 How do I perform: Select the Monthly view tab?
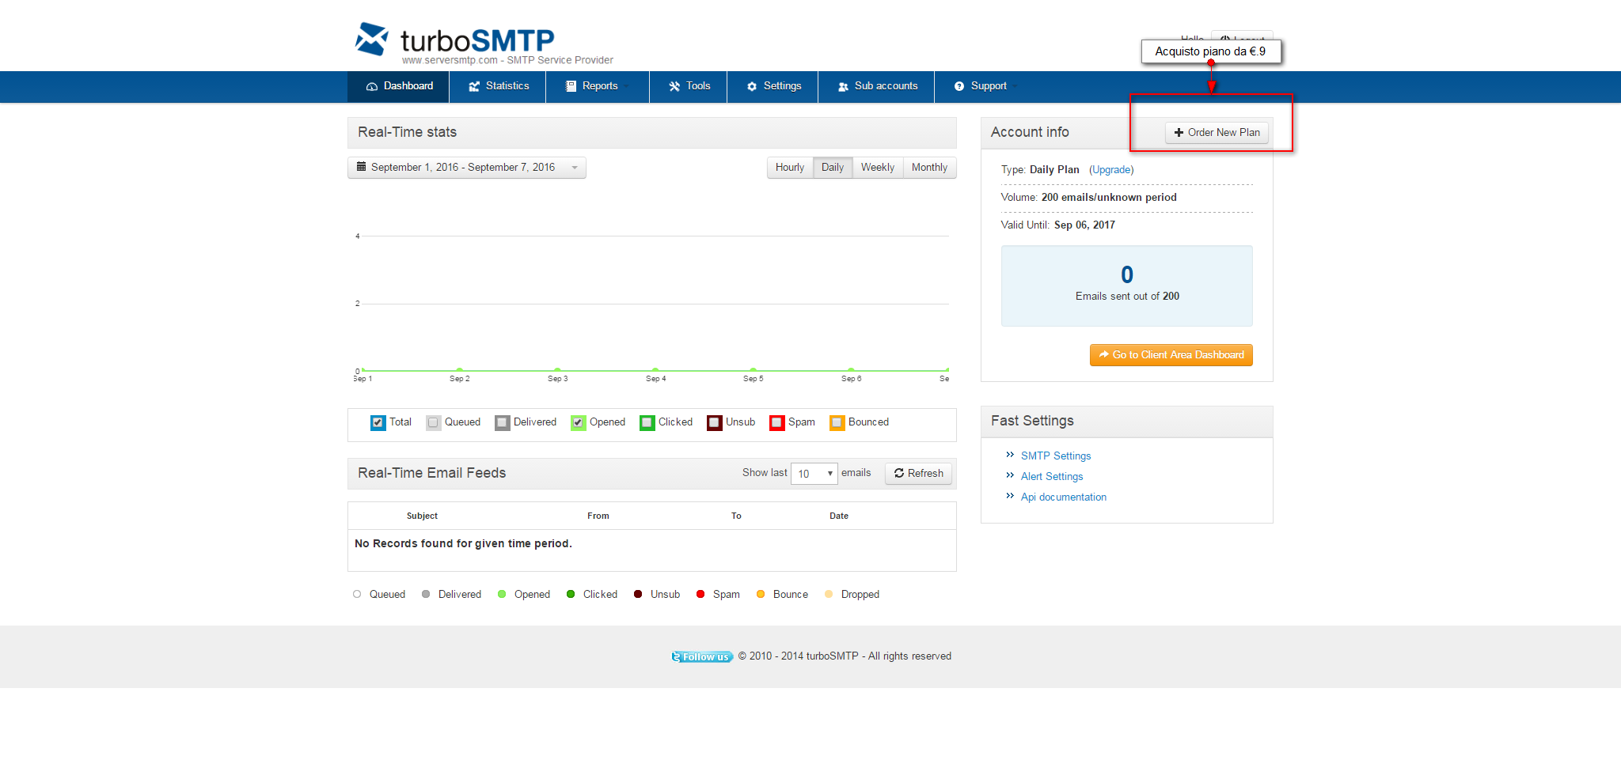[929, 168]
